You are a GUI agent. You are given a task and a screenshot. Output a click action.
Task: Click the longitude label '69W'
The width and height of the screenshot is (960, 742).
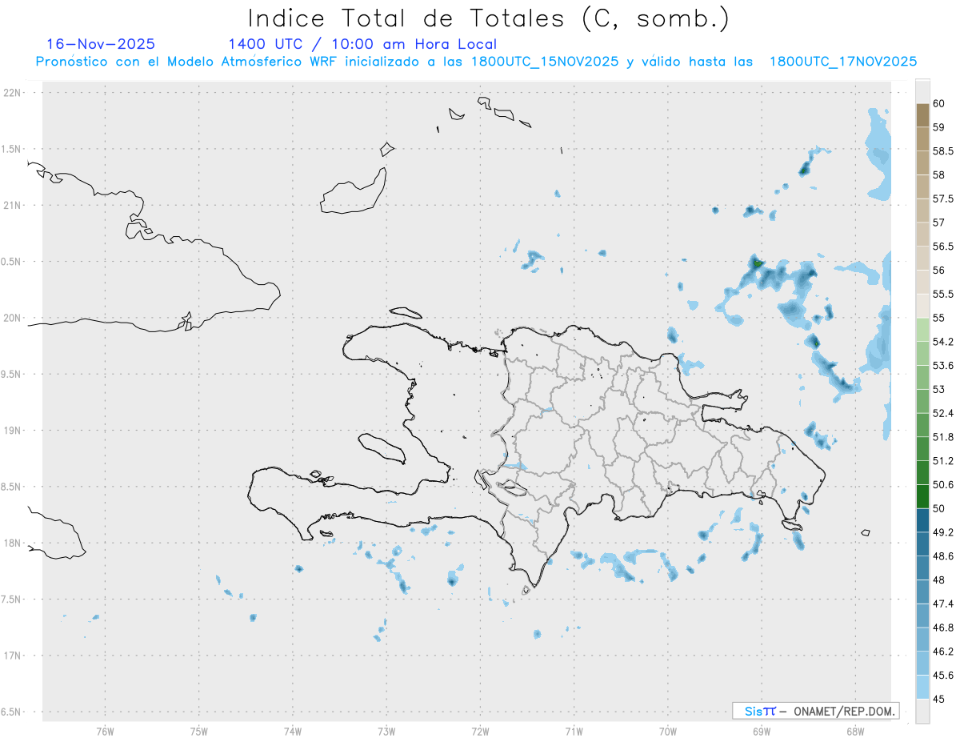pos(761,731)
